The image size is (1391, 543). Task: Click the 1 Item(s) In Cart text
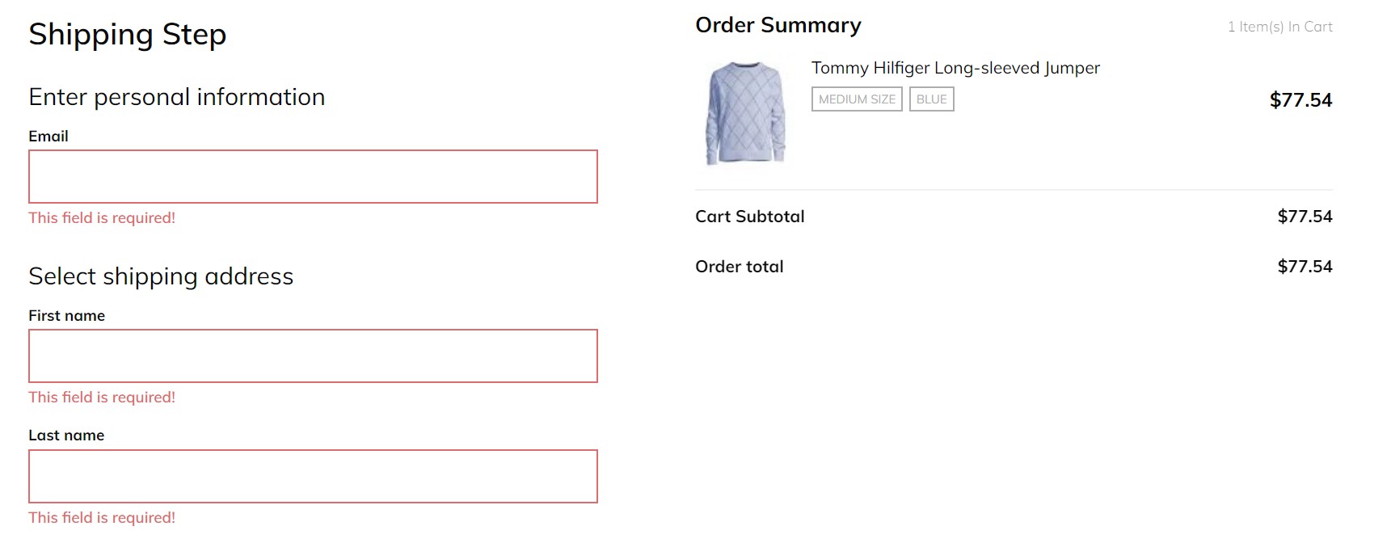tap(1279, 27)
